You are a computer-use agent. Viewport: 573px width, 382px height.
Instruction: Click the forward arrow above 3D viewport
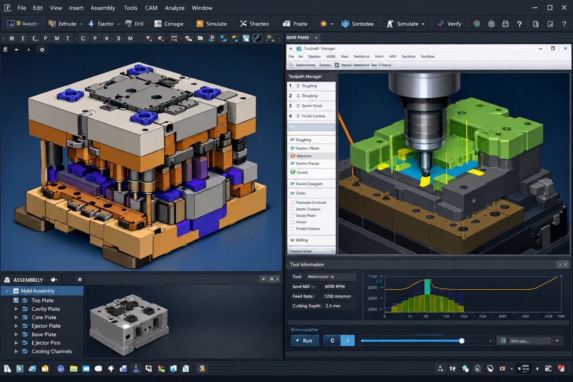point(29,50)
